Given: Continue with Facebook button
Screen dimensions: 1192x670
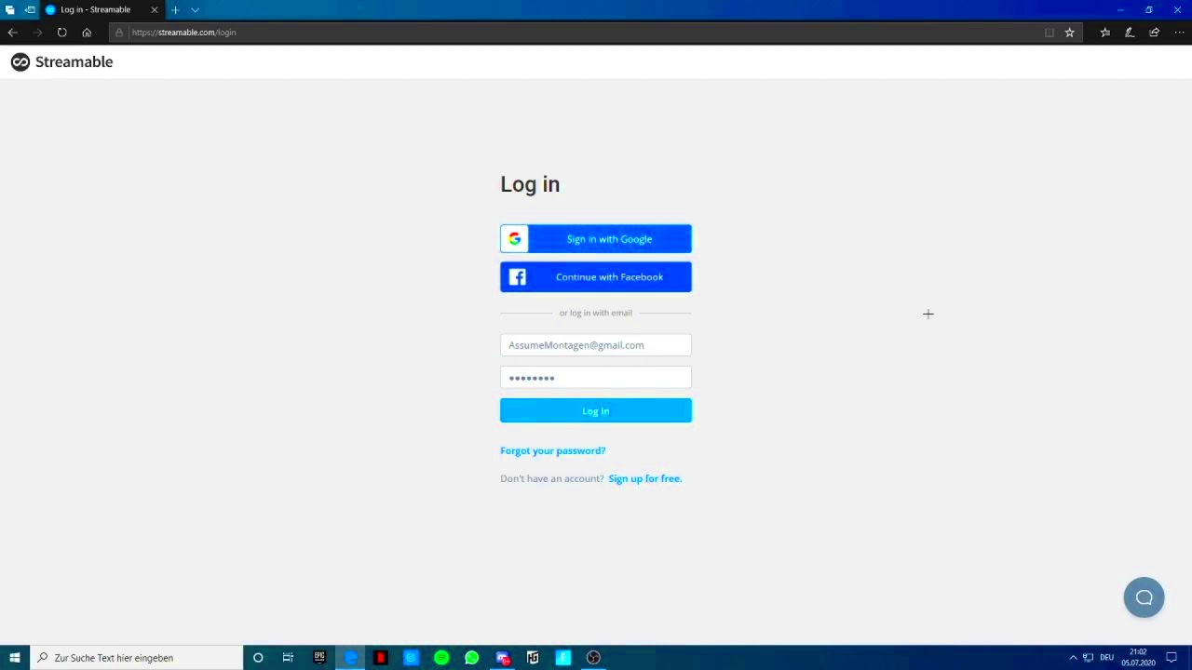Looking at the screenshot, I should [596, 277].
